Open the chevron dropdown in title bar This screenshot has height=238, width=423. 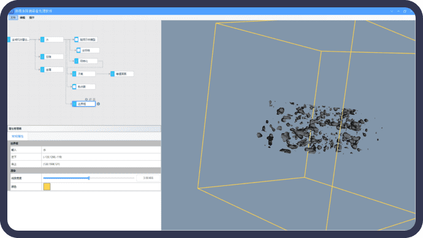click(x=392, y=11)
